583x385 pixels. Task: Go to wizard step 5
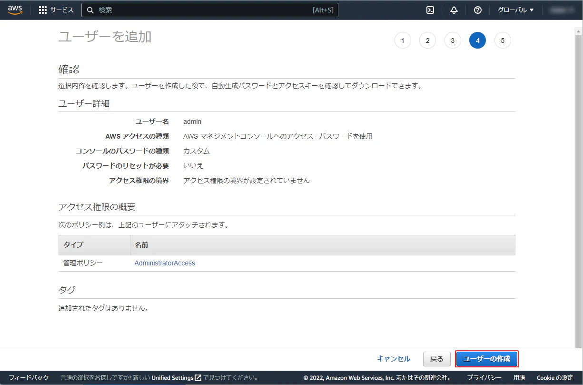tap(503, 41)
